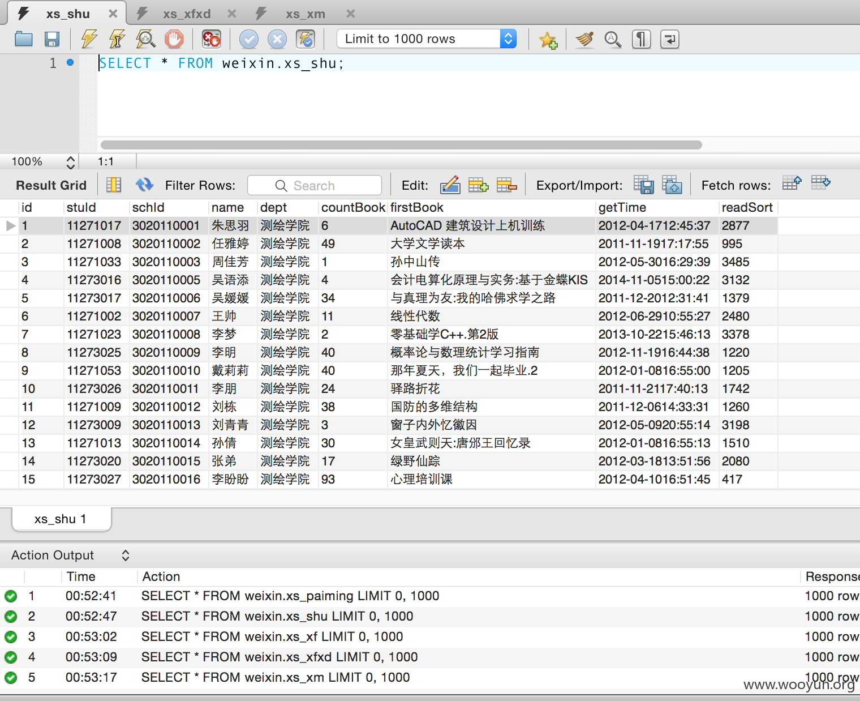Run Explain plan magnifier lightning icon

click(145, 39)
